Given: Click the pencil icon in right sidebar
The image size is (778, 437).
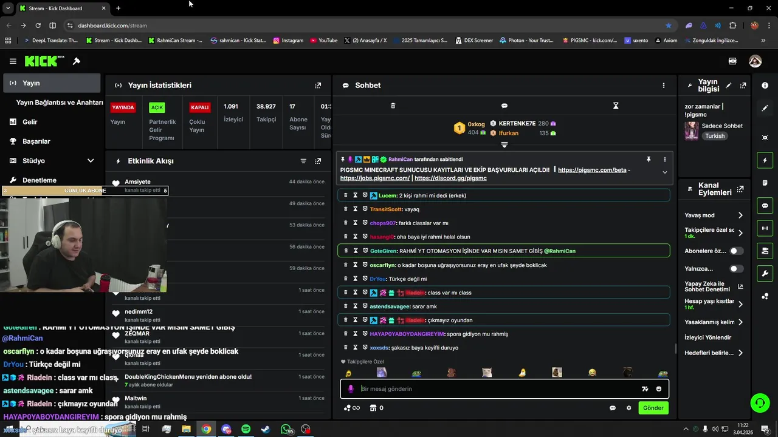Looking at the screenshot, I should coord(765,108).
